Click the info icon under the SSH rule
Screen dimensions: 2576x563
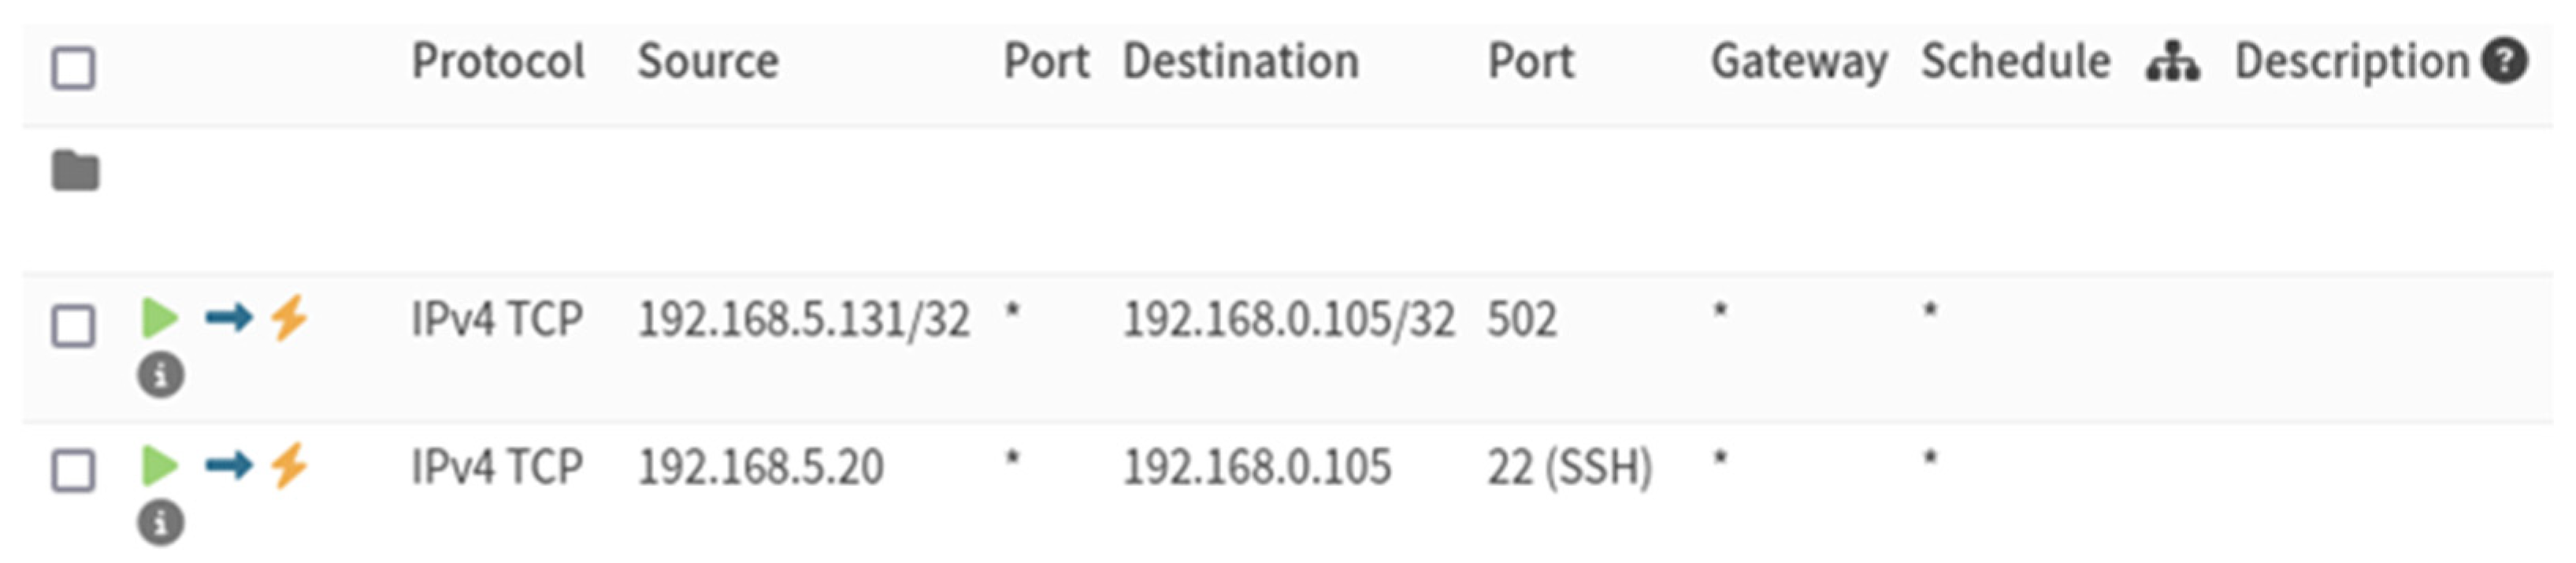[x=160, y=523]
